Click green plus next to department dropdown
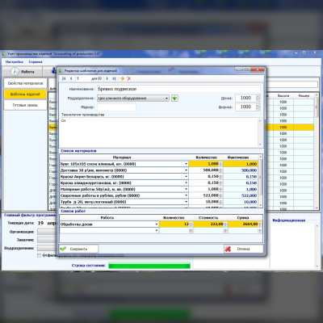 coord(174,99)
